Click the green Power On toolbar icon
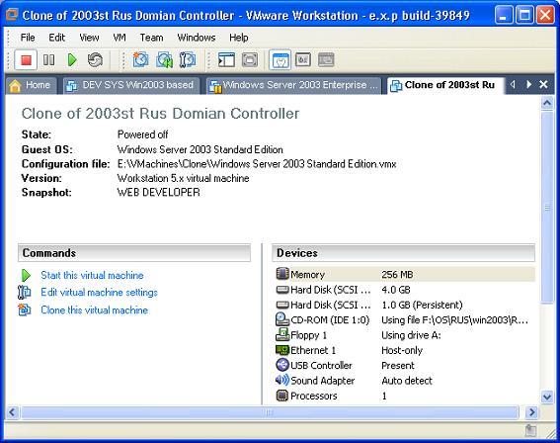560x443 pixels. point(72,59)
